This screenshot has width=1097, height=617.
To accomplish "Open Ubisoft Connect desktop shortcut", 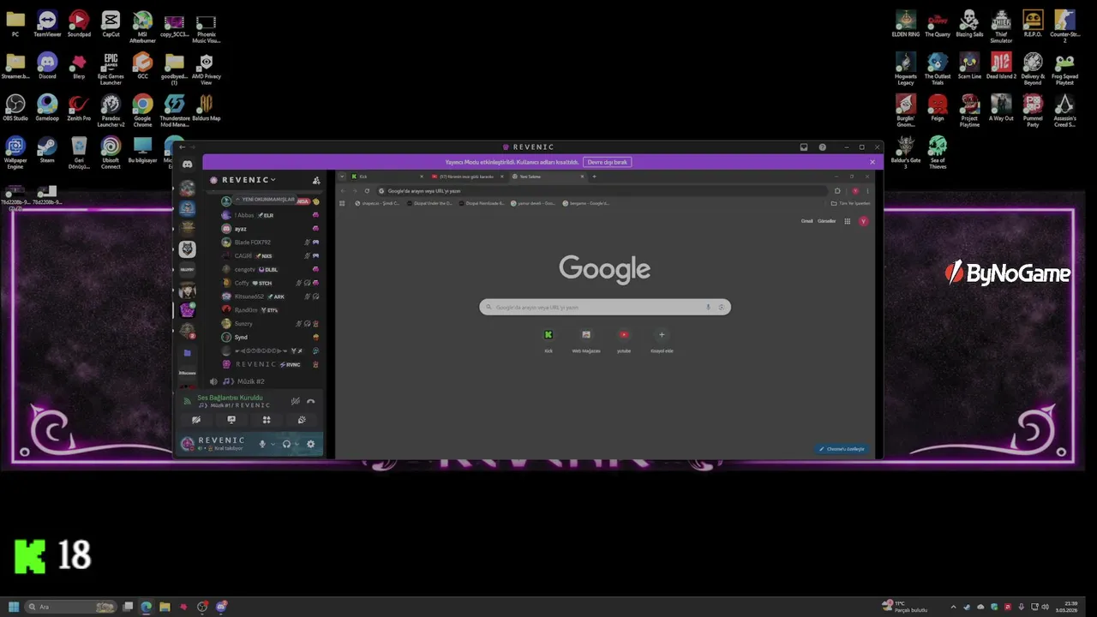I will (111, 153).
